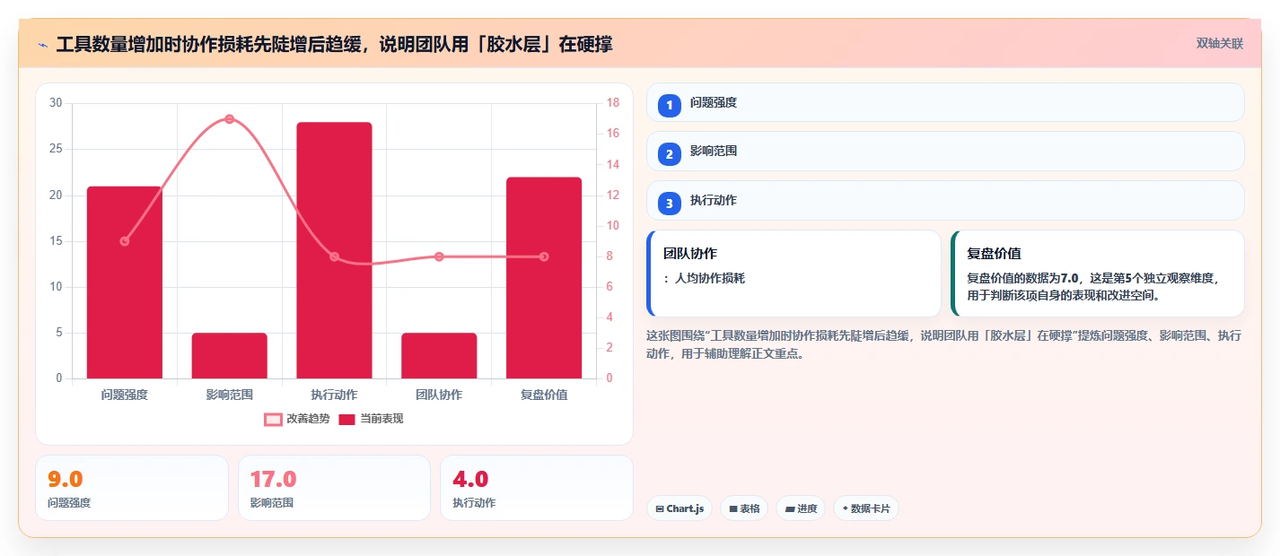1280x556 pixels.
Task: Open the 执行动作 list row
Action: coord(945,201)
